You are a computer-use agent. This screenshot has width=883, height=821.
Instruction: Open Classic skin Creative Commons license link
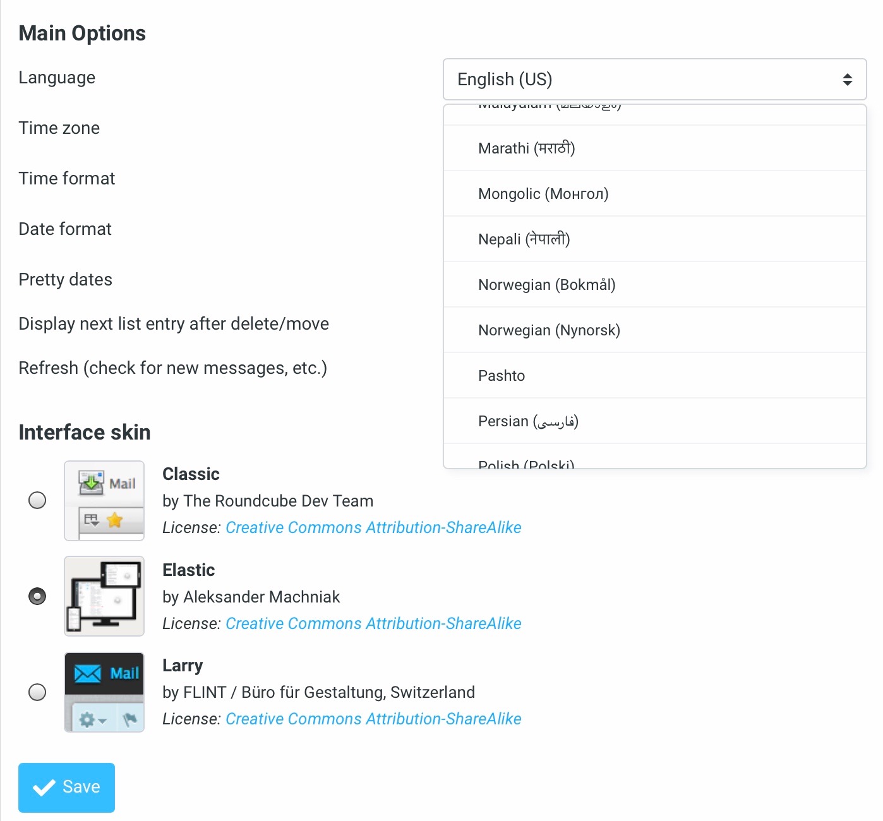coord(373,527)
